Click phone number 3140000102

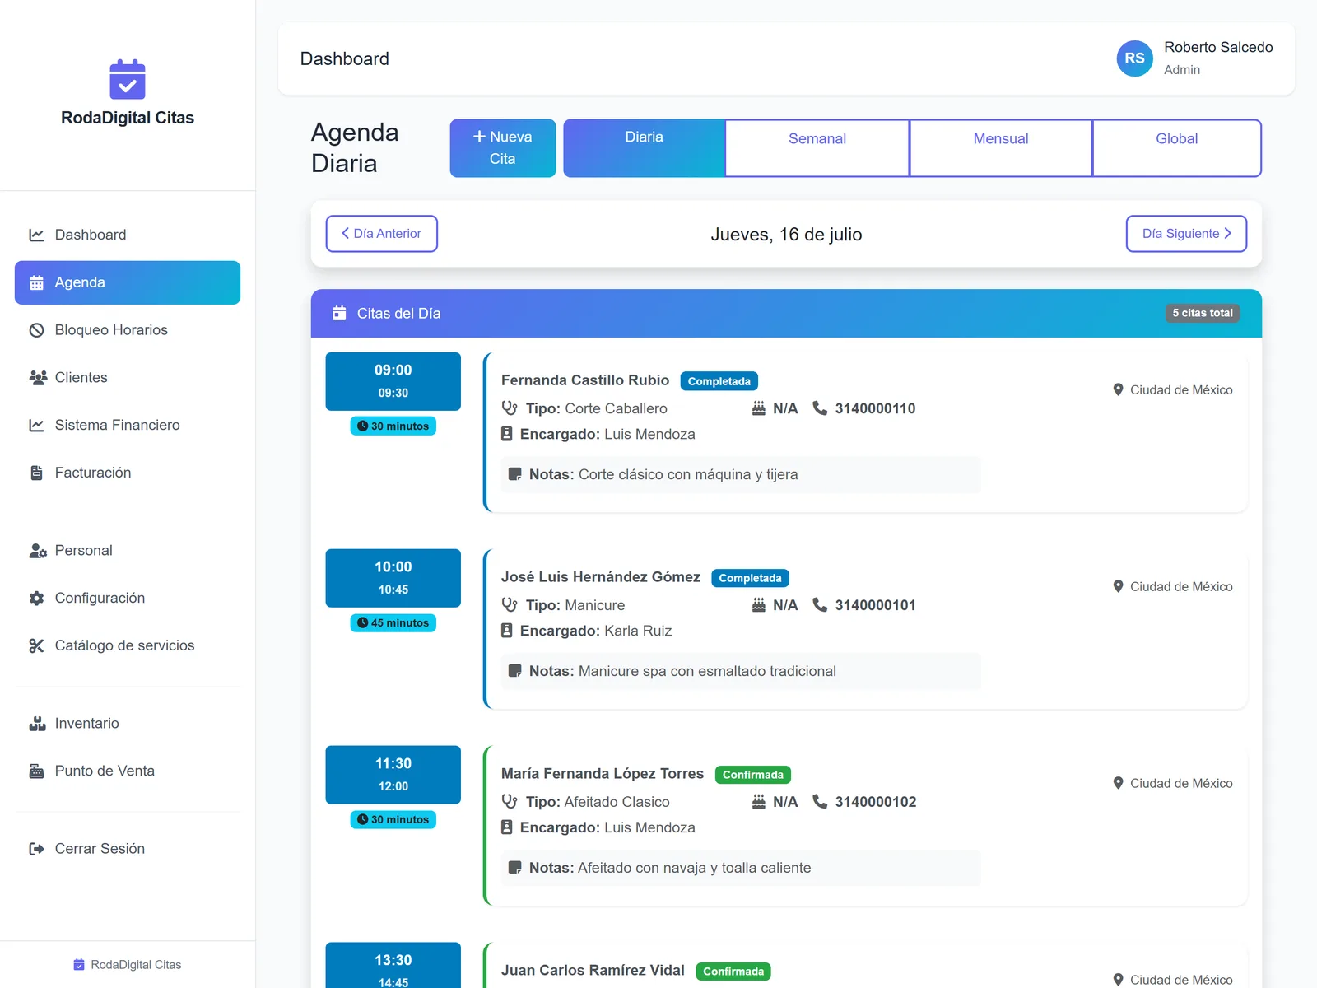(x=876, y=802)
